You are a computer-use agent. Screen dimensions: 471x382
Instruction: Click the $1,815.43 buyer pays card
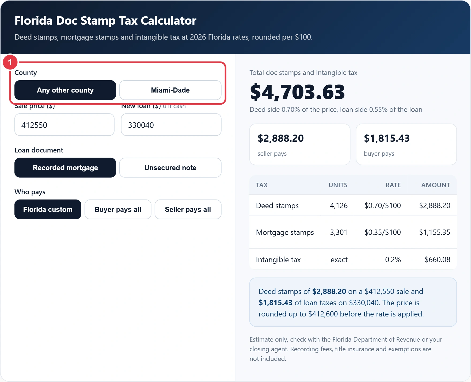point(406,144)
